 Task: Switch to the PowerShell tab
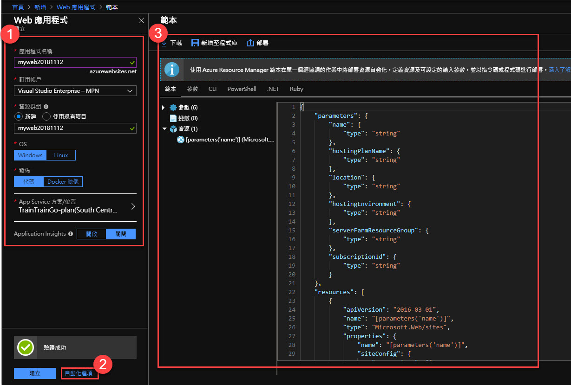pos(242,89)
